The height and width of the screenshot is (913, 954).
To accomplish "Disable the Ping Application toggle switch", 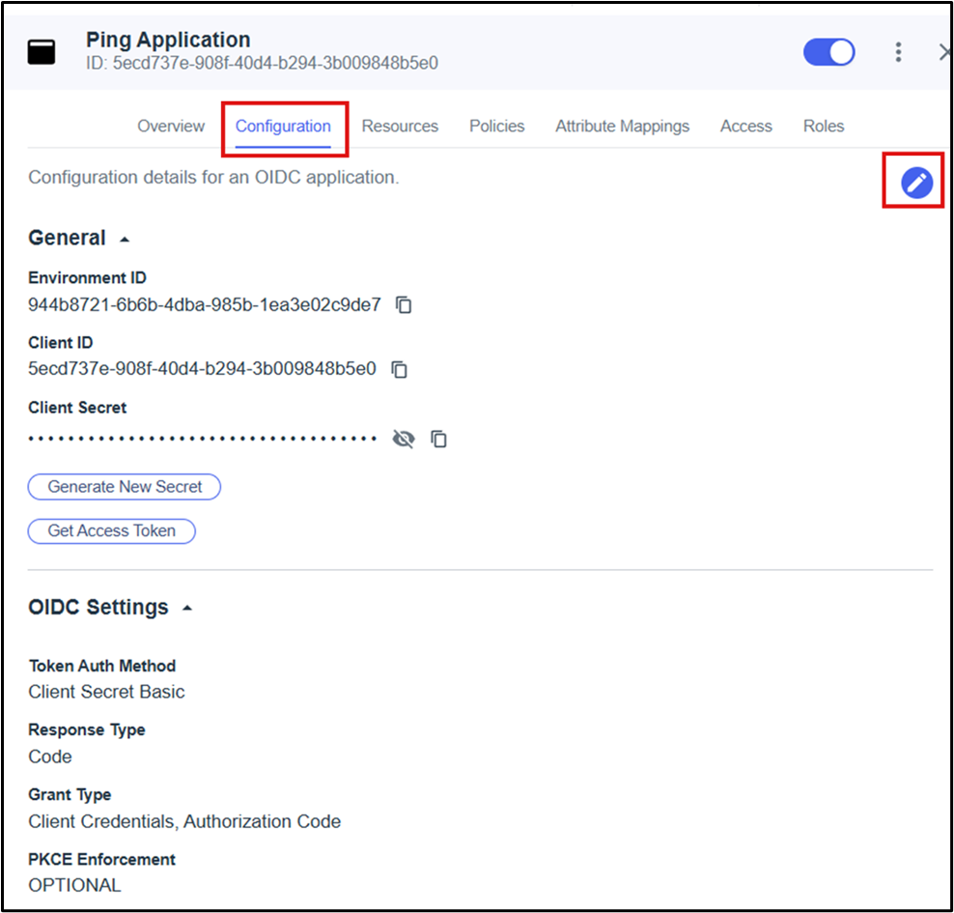I will [828, 52].
